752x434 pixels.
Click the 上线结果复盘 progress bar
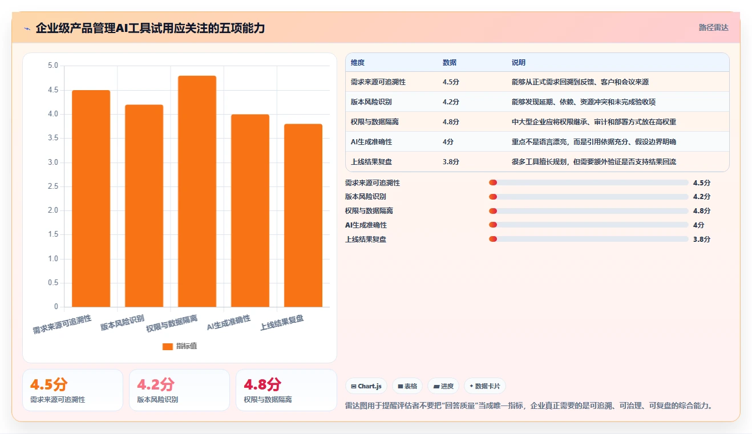[589, 240]
